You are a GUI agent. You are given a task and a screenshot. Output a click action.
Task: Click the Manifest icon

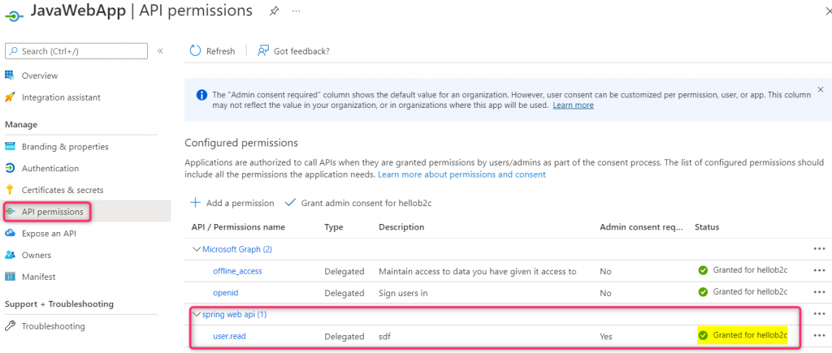tap(10, 278)
